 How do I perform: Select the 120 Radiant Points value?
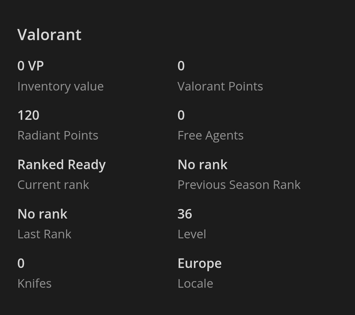pyautogui.click(x=28, y=115)
